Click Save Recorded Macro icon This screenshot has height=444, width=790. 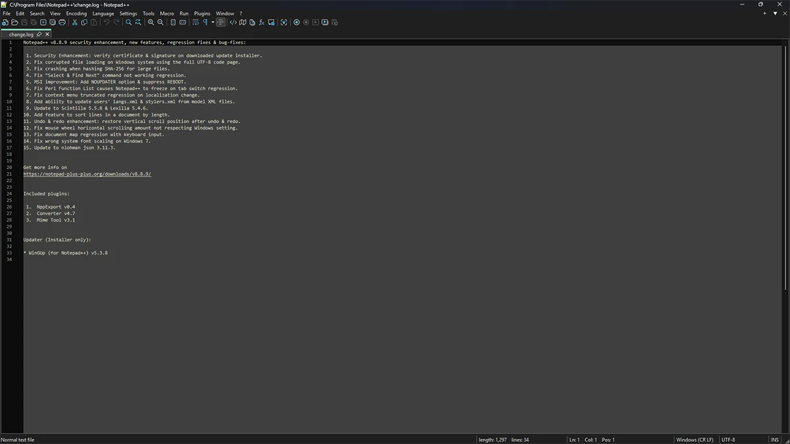pyautogui.click(x=334, y=22)
